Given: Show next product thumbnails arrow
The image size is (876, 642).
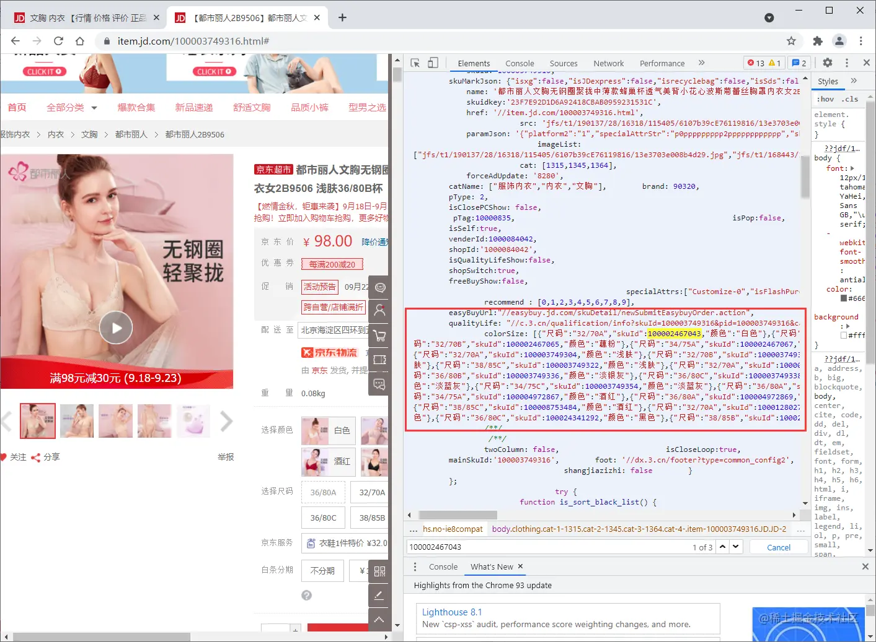Looking at the screenshot, I should click(226, 421).
